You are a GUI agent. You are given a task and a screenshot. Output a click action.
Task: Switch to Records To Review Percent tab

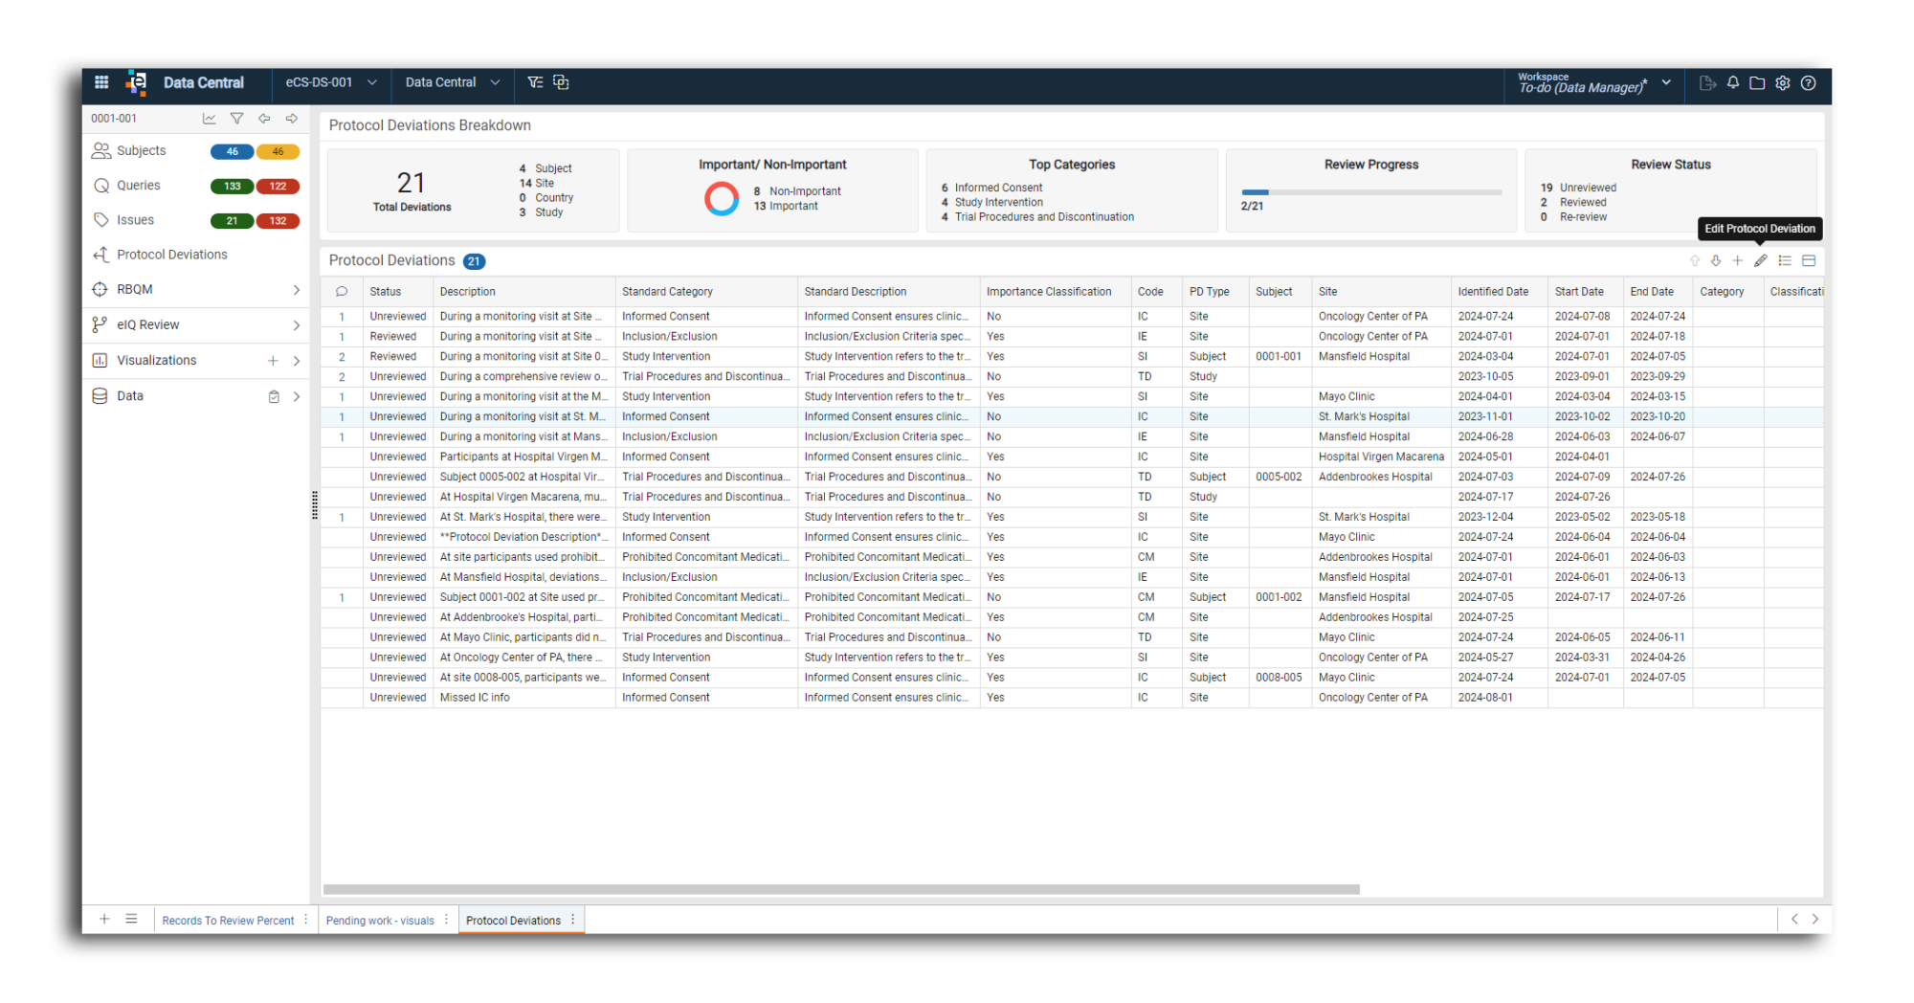228,920
